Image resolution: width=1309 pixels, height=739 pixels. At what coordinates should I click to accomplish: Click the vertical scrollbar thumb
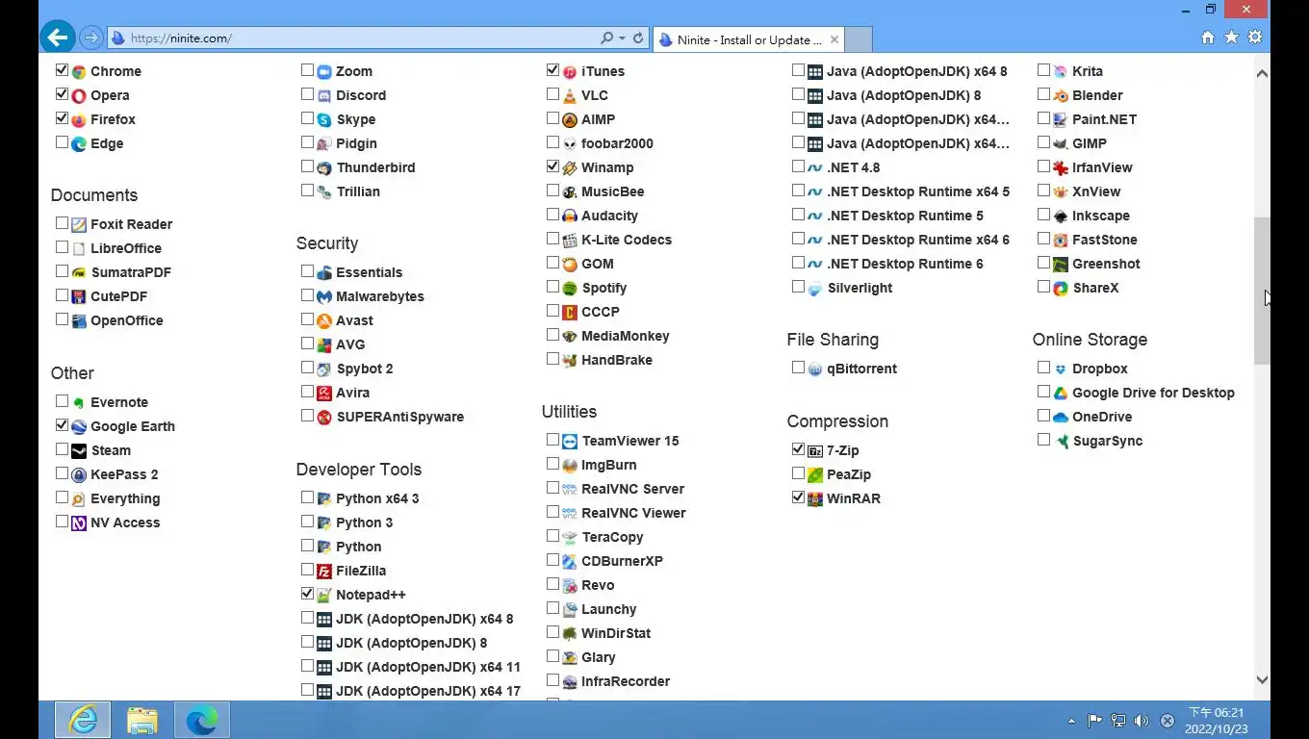tap(1262, 292)
